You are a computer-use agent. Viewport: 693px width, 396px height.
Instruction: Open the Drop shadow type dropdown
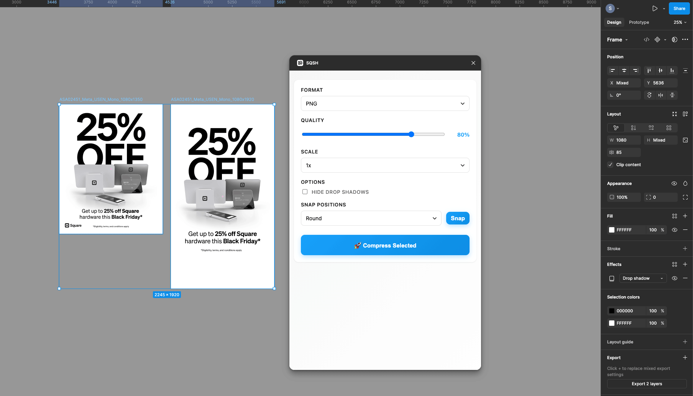click(x=643, y=278)
